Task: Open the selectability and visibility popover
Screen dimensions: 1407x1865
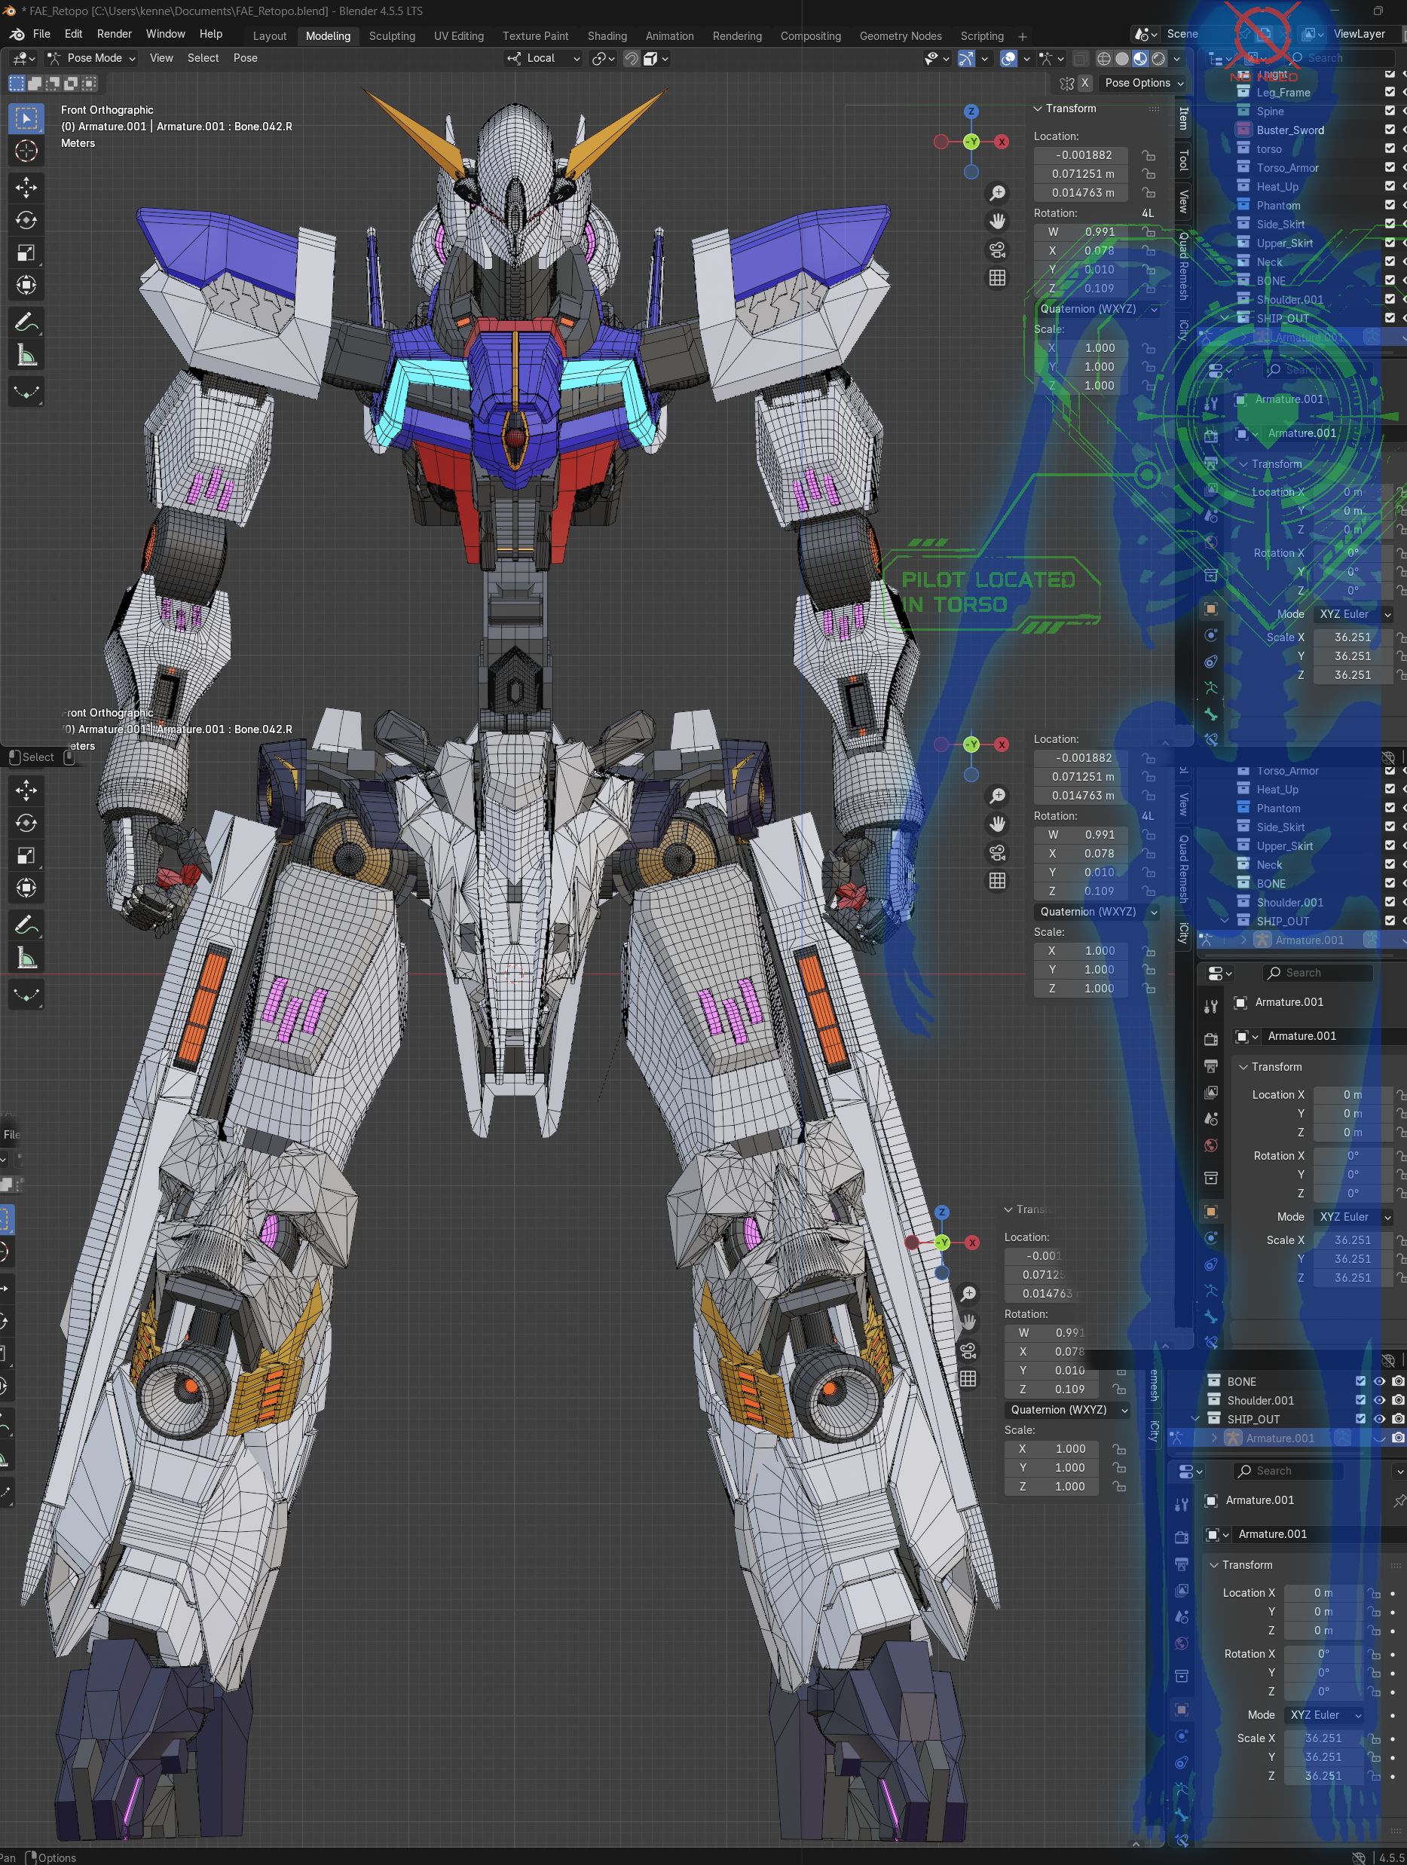Action: click(x=936, y=58)
